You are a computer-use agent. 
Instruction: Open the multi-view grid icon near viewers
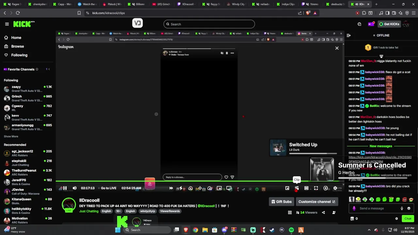click(290, 212)
